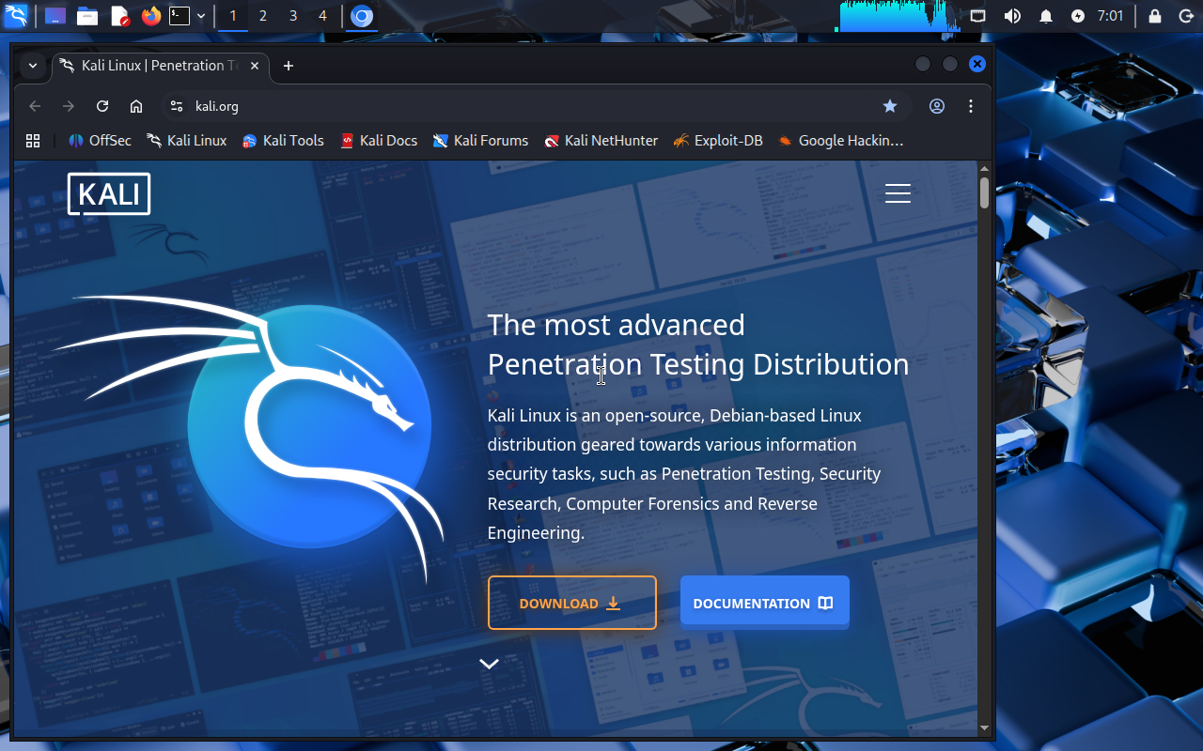The image size is (1203, 751).
Task: Open the hamburger menu on Kali site
Action: (x=898, y=193)
